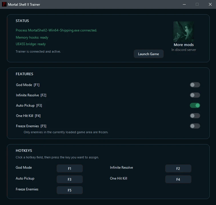Click the STATUS section heading
This screenshot has height=205, width=216.
point(22,21)
